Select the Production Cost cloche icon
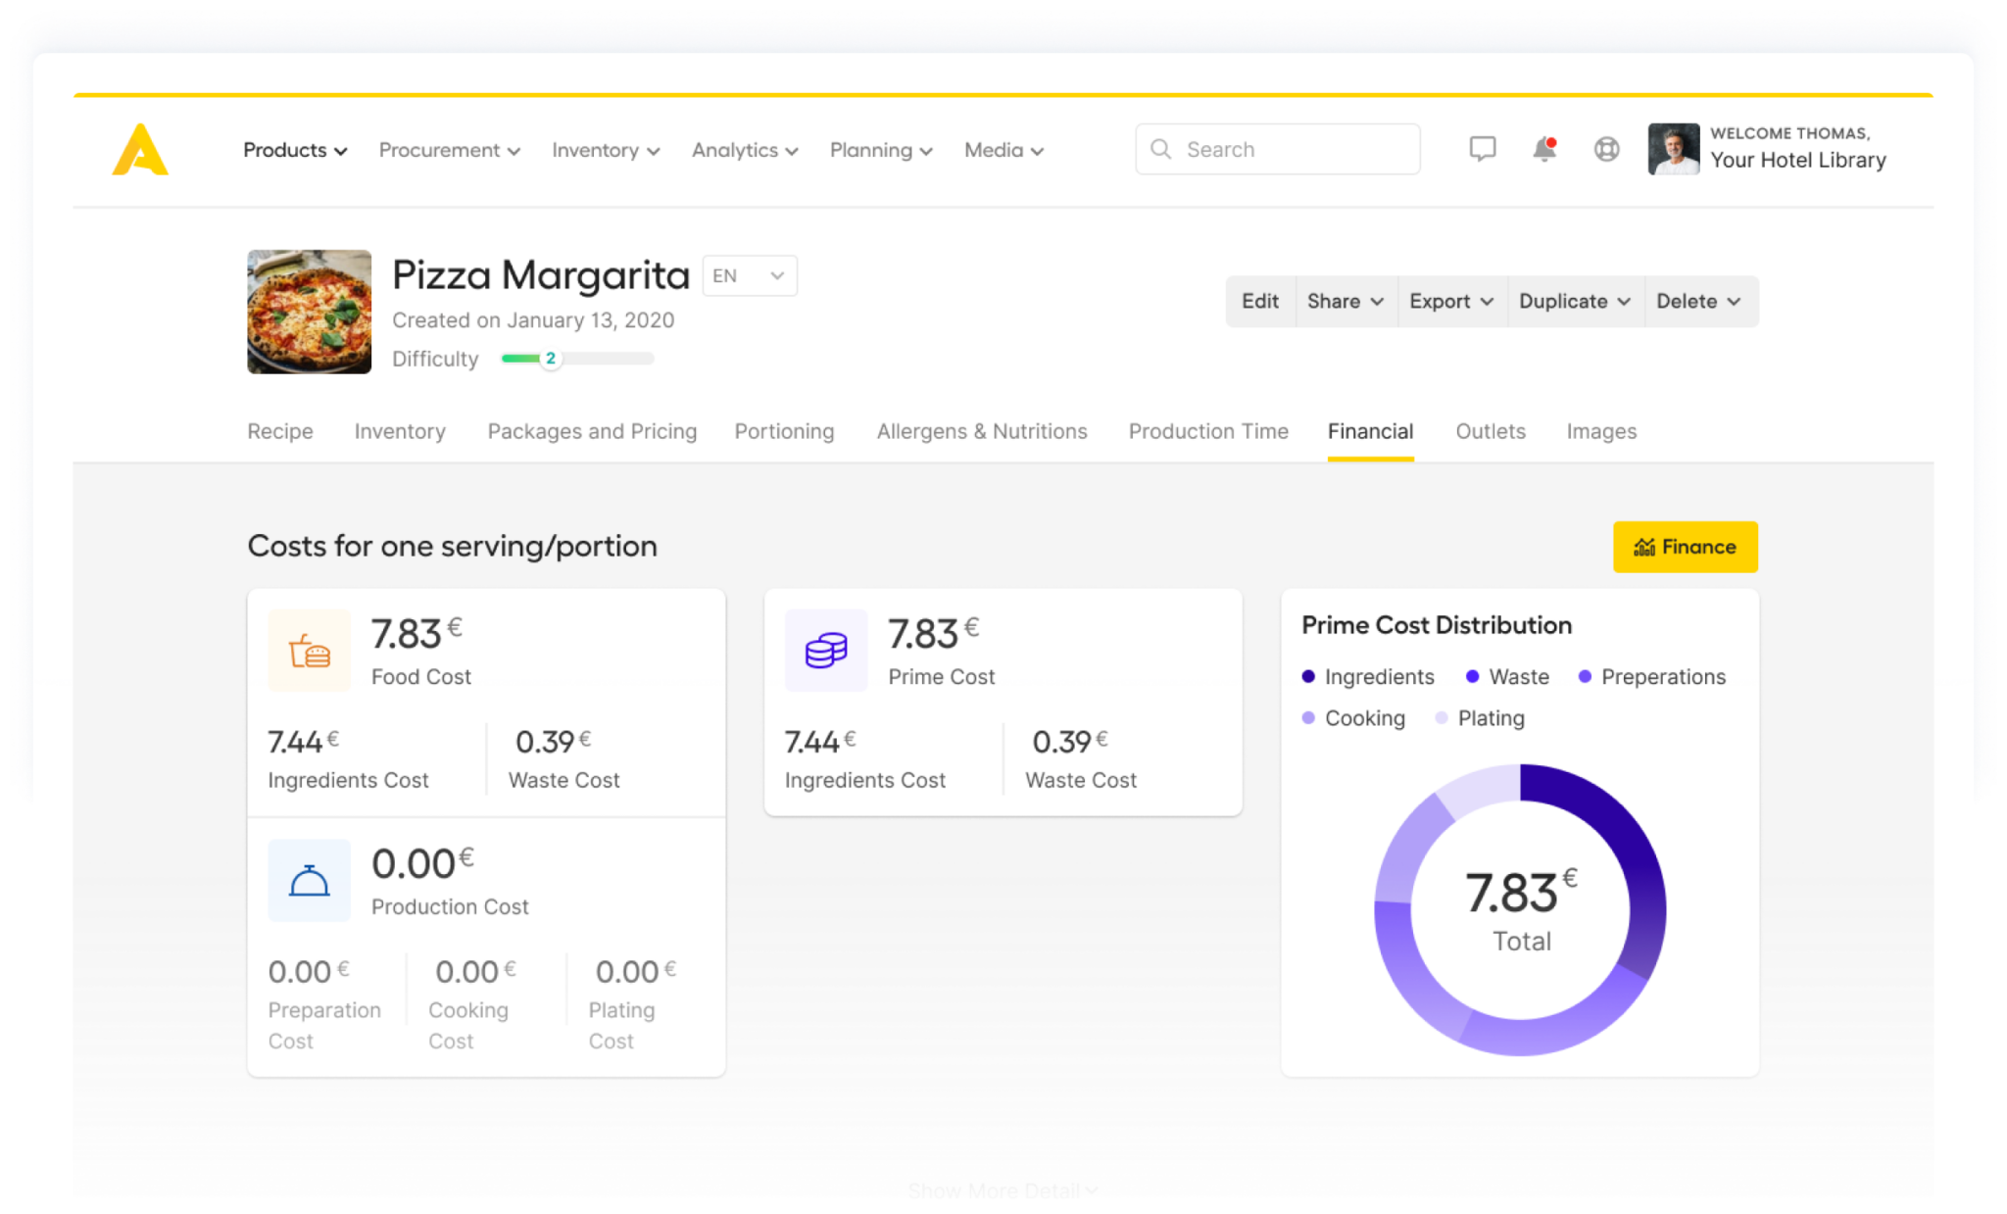Screen dimensions: 2007x1214 [309, 880]
